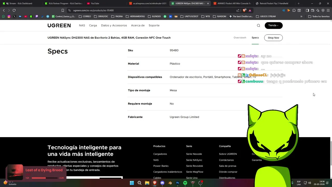The width and height of the screenshot is (332, 187).
Task: Open the Acerca de menu
Action: (x=138, y=25)
